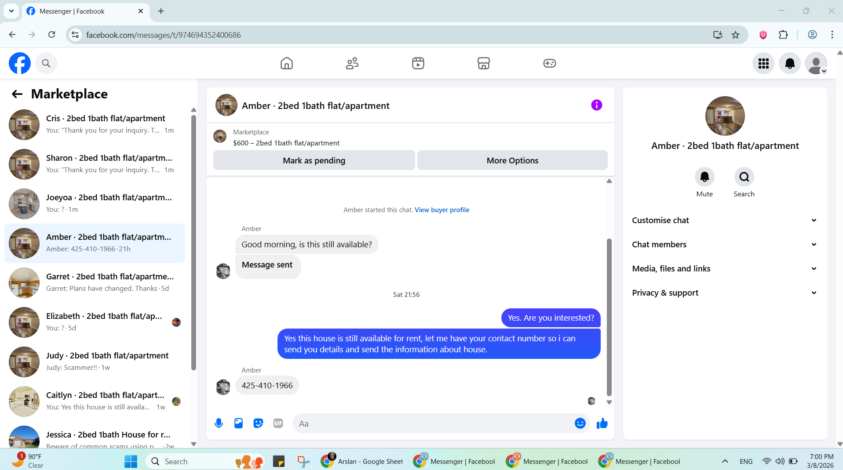Open the Chrome three-dot menu
The height and width of the screenshot is (470, 843).
832,35
